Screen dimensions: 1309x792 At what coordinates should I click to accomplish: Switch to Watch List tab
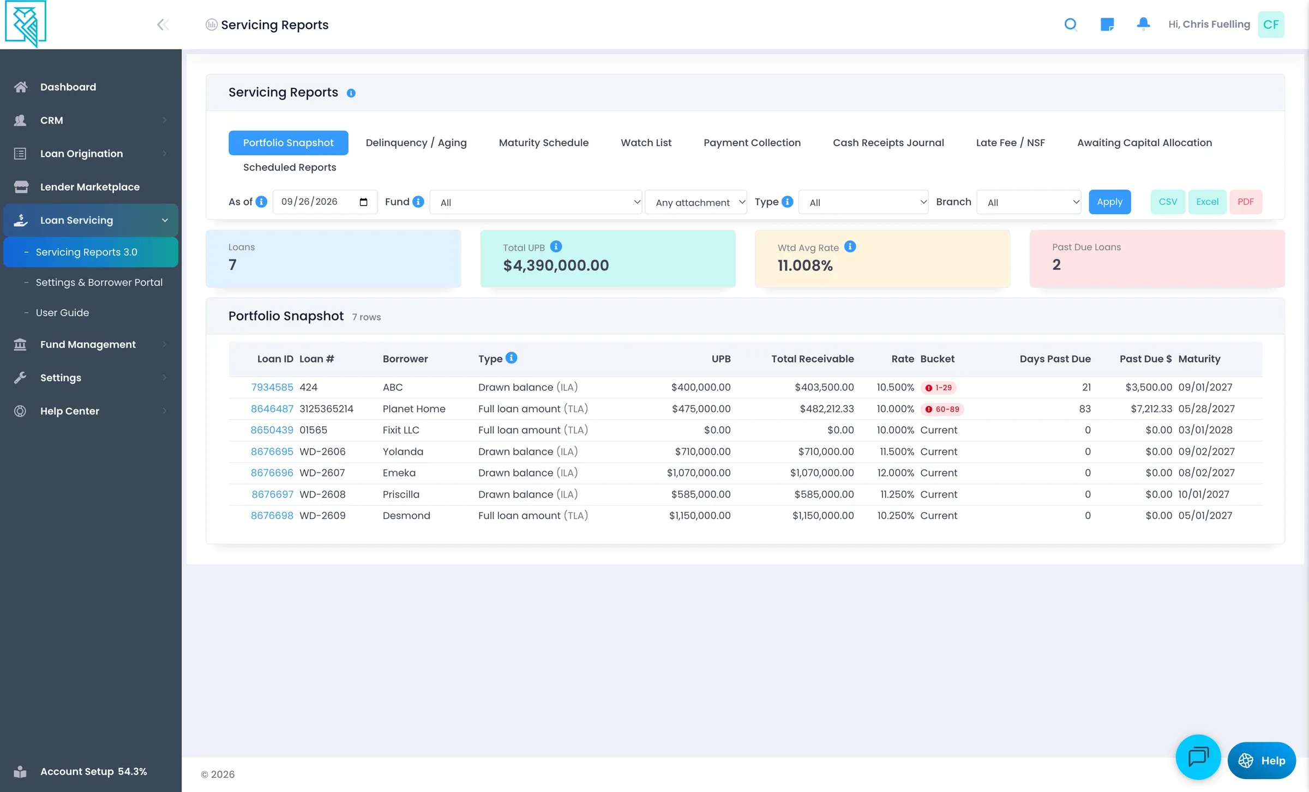[x=646, y=143]
